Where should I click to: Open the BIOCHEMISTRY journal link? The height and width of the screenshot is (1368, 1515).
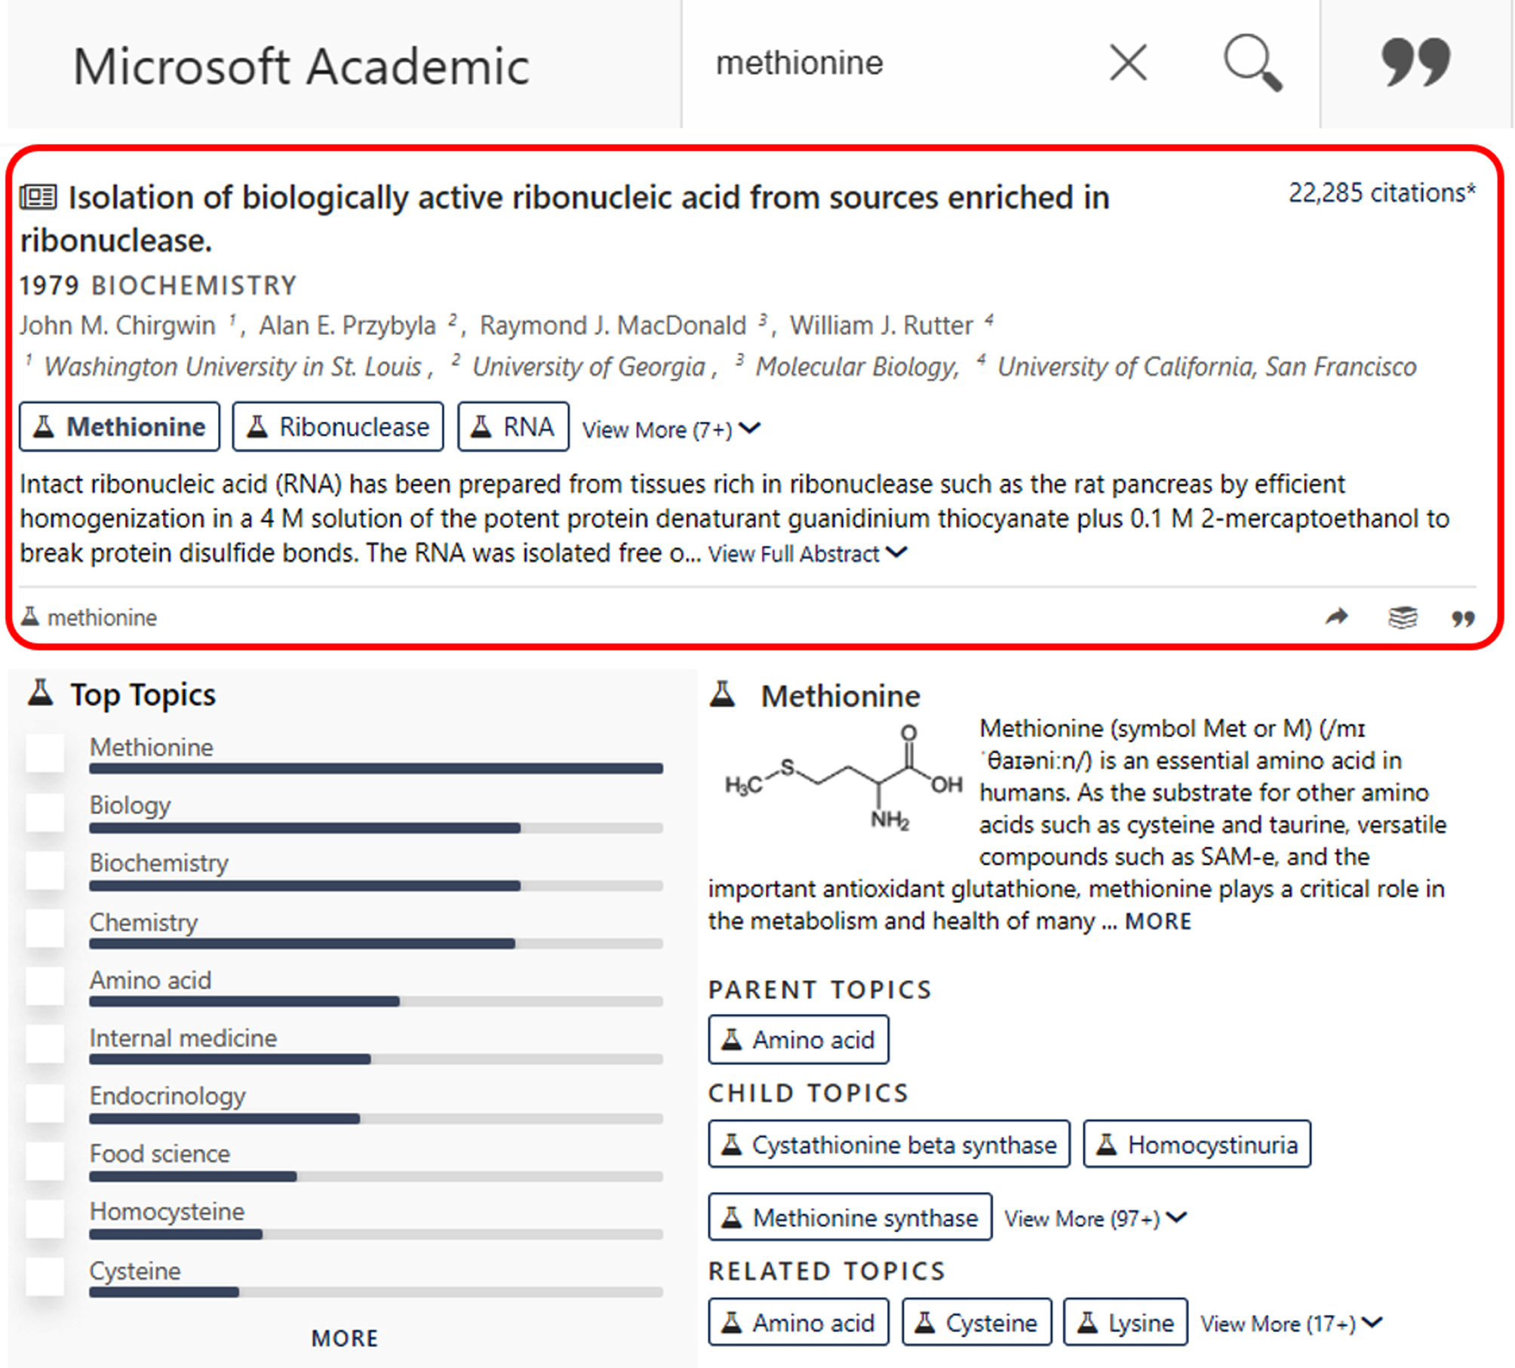tap(195, 286)
